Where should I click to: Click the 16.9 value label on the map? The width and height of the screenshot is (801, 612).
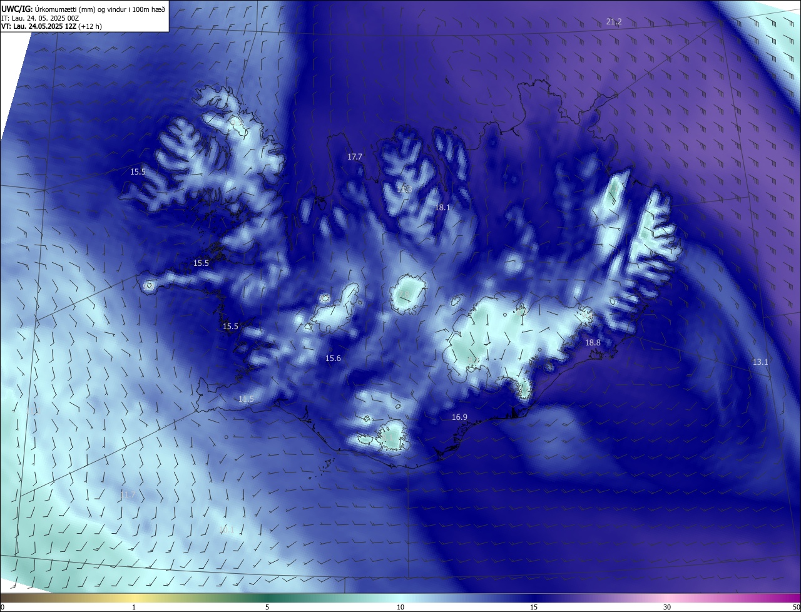[459, 417]
